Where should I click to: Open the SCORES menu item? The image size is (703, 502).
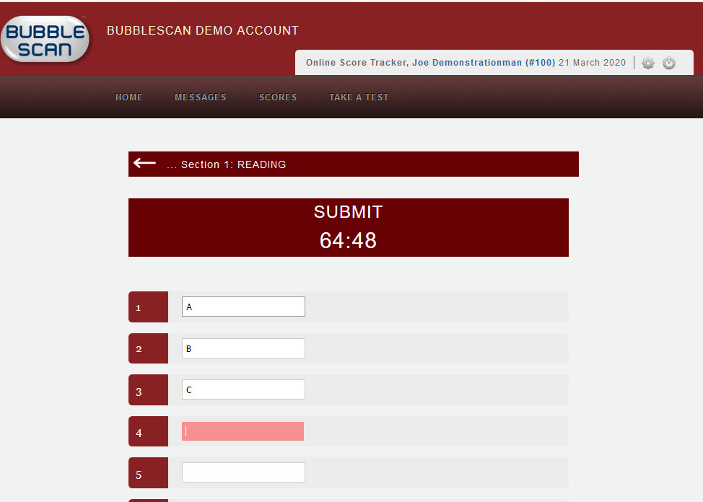(x=278, y=97)
